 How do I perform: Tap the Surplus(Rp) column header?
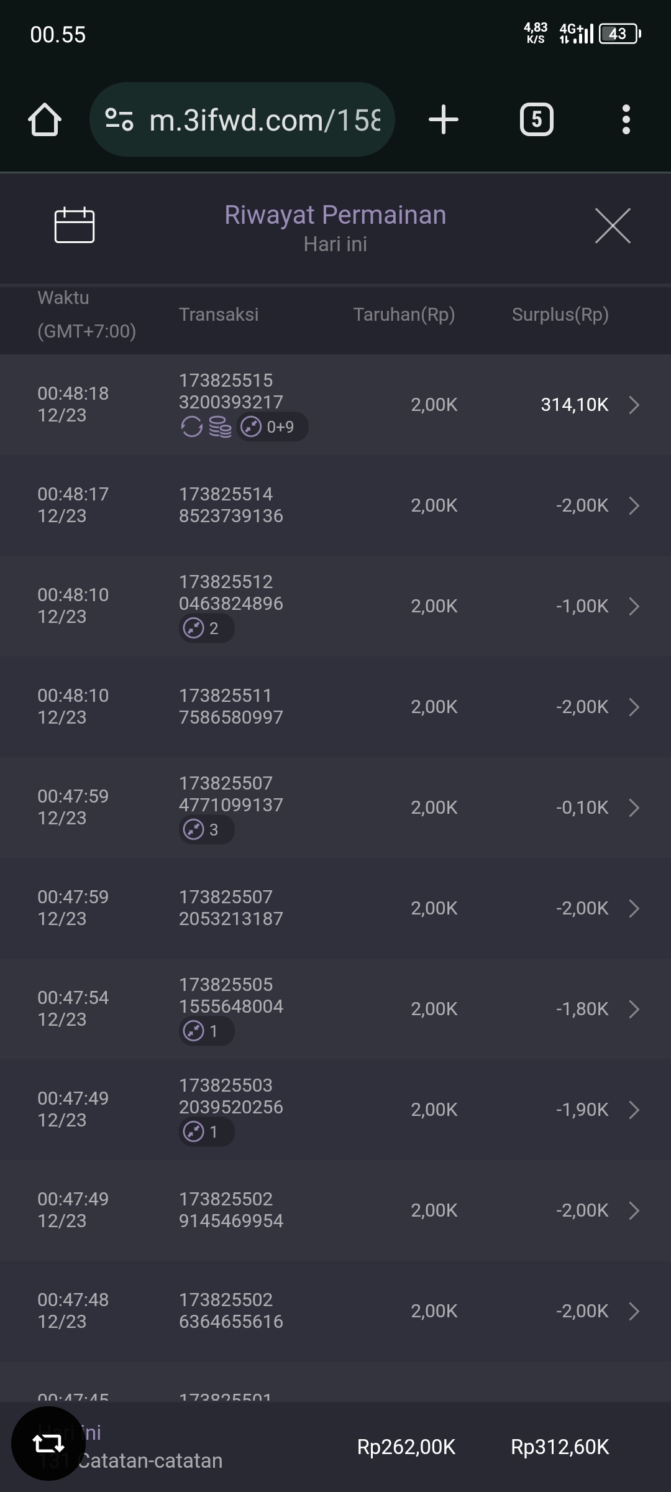(x=560, y=315)
